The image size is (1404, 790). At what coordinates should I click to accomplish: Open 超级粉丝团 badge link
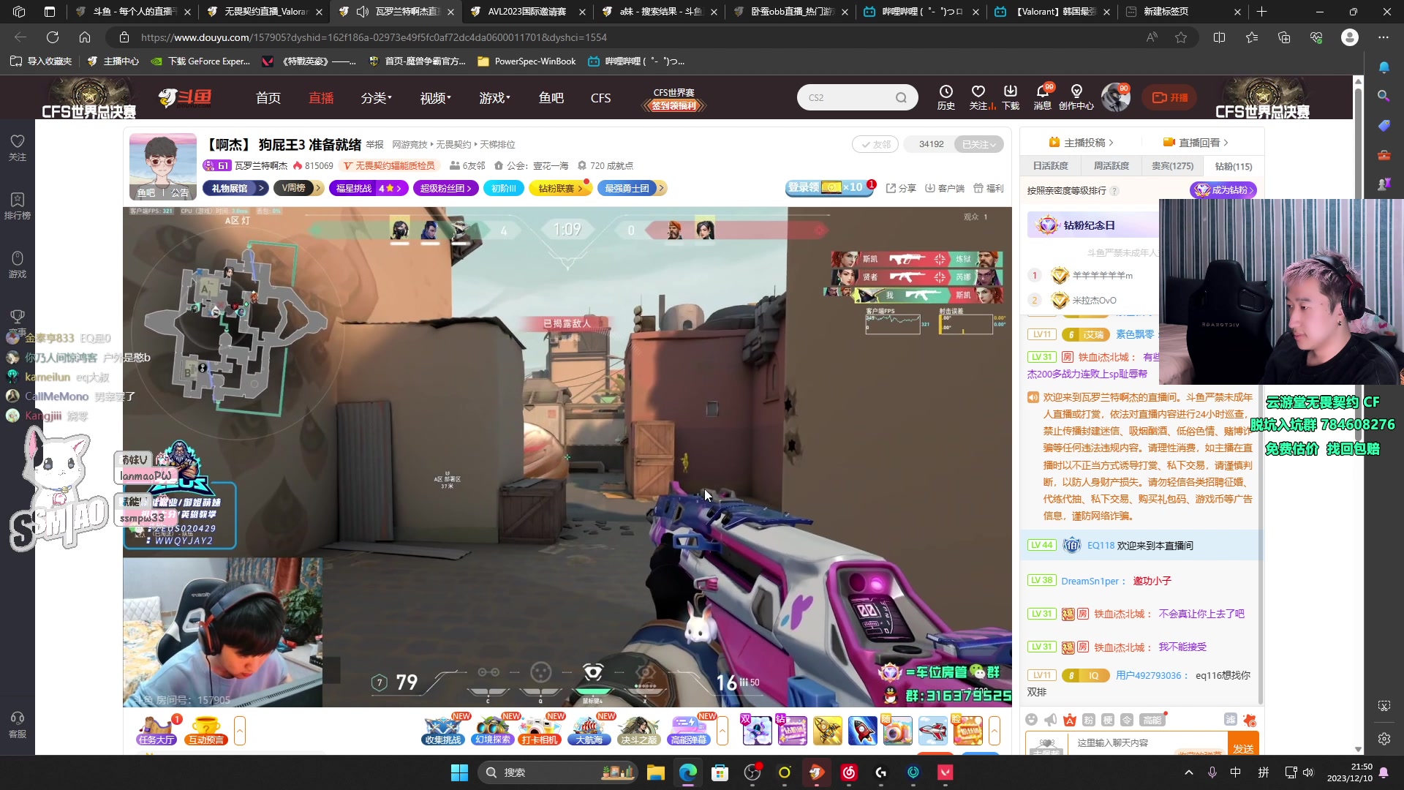[x=446, y=188]
